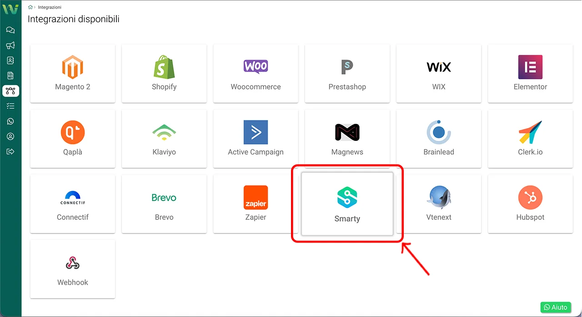Open the checklist icon in sidebar
This screenshot has height=317, width=582.
pyautogui.click(x=10, y=106)
